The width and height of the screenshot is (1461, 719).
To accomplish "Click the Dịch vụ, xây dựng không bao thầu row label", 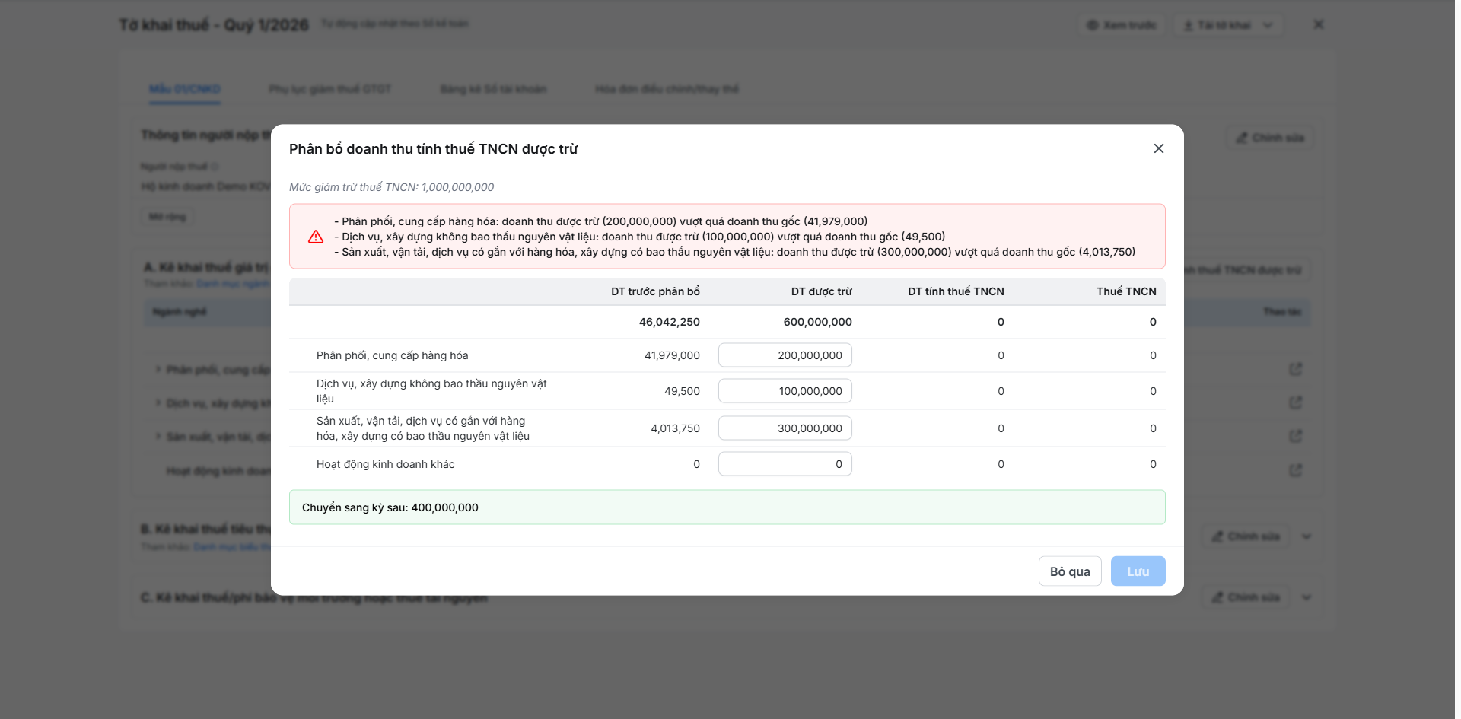I will (431, 391).
